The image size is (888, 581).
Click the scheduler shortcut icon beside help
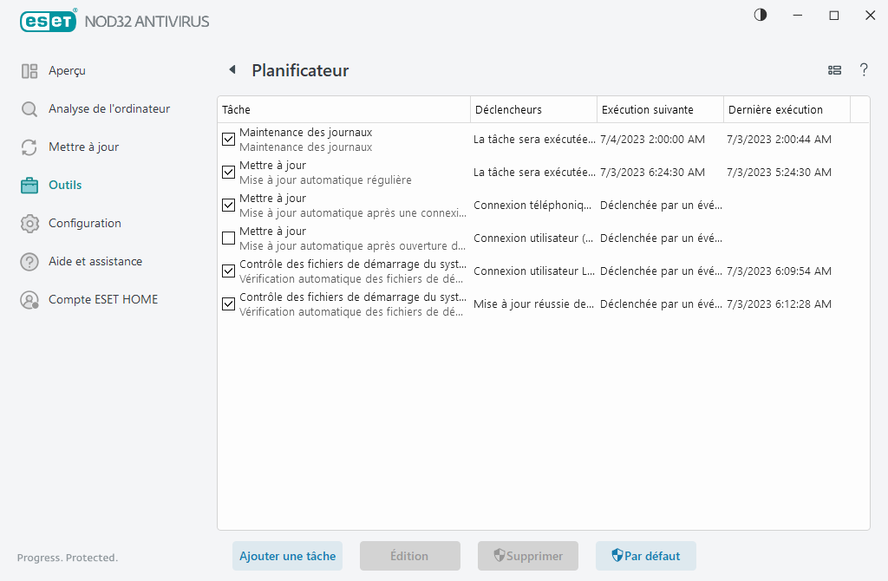tap(834, 70)
